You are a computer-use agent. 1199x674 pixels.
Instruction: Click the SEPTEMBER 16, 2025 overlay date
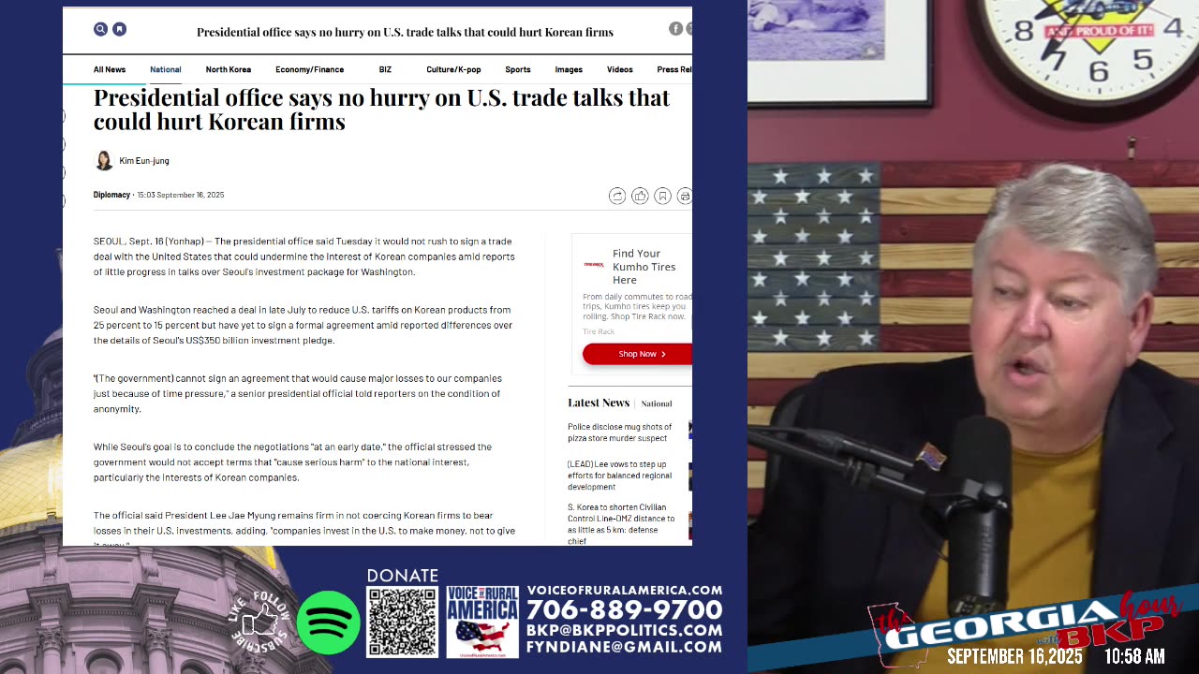tap(1014, 657)
